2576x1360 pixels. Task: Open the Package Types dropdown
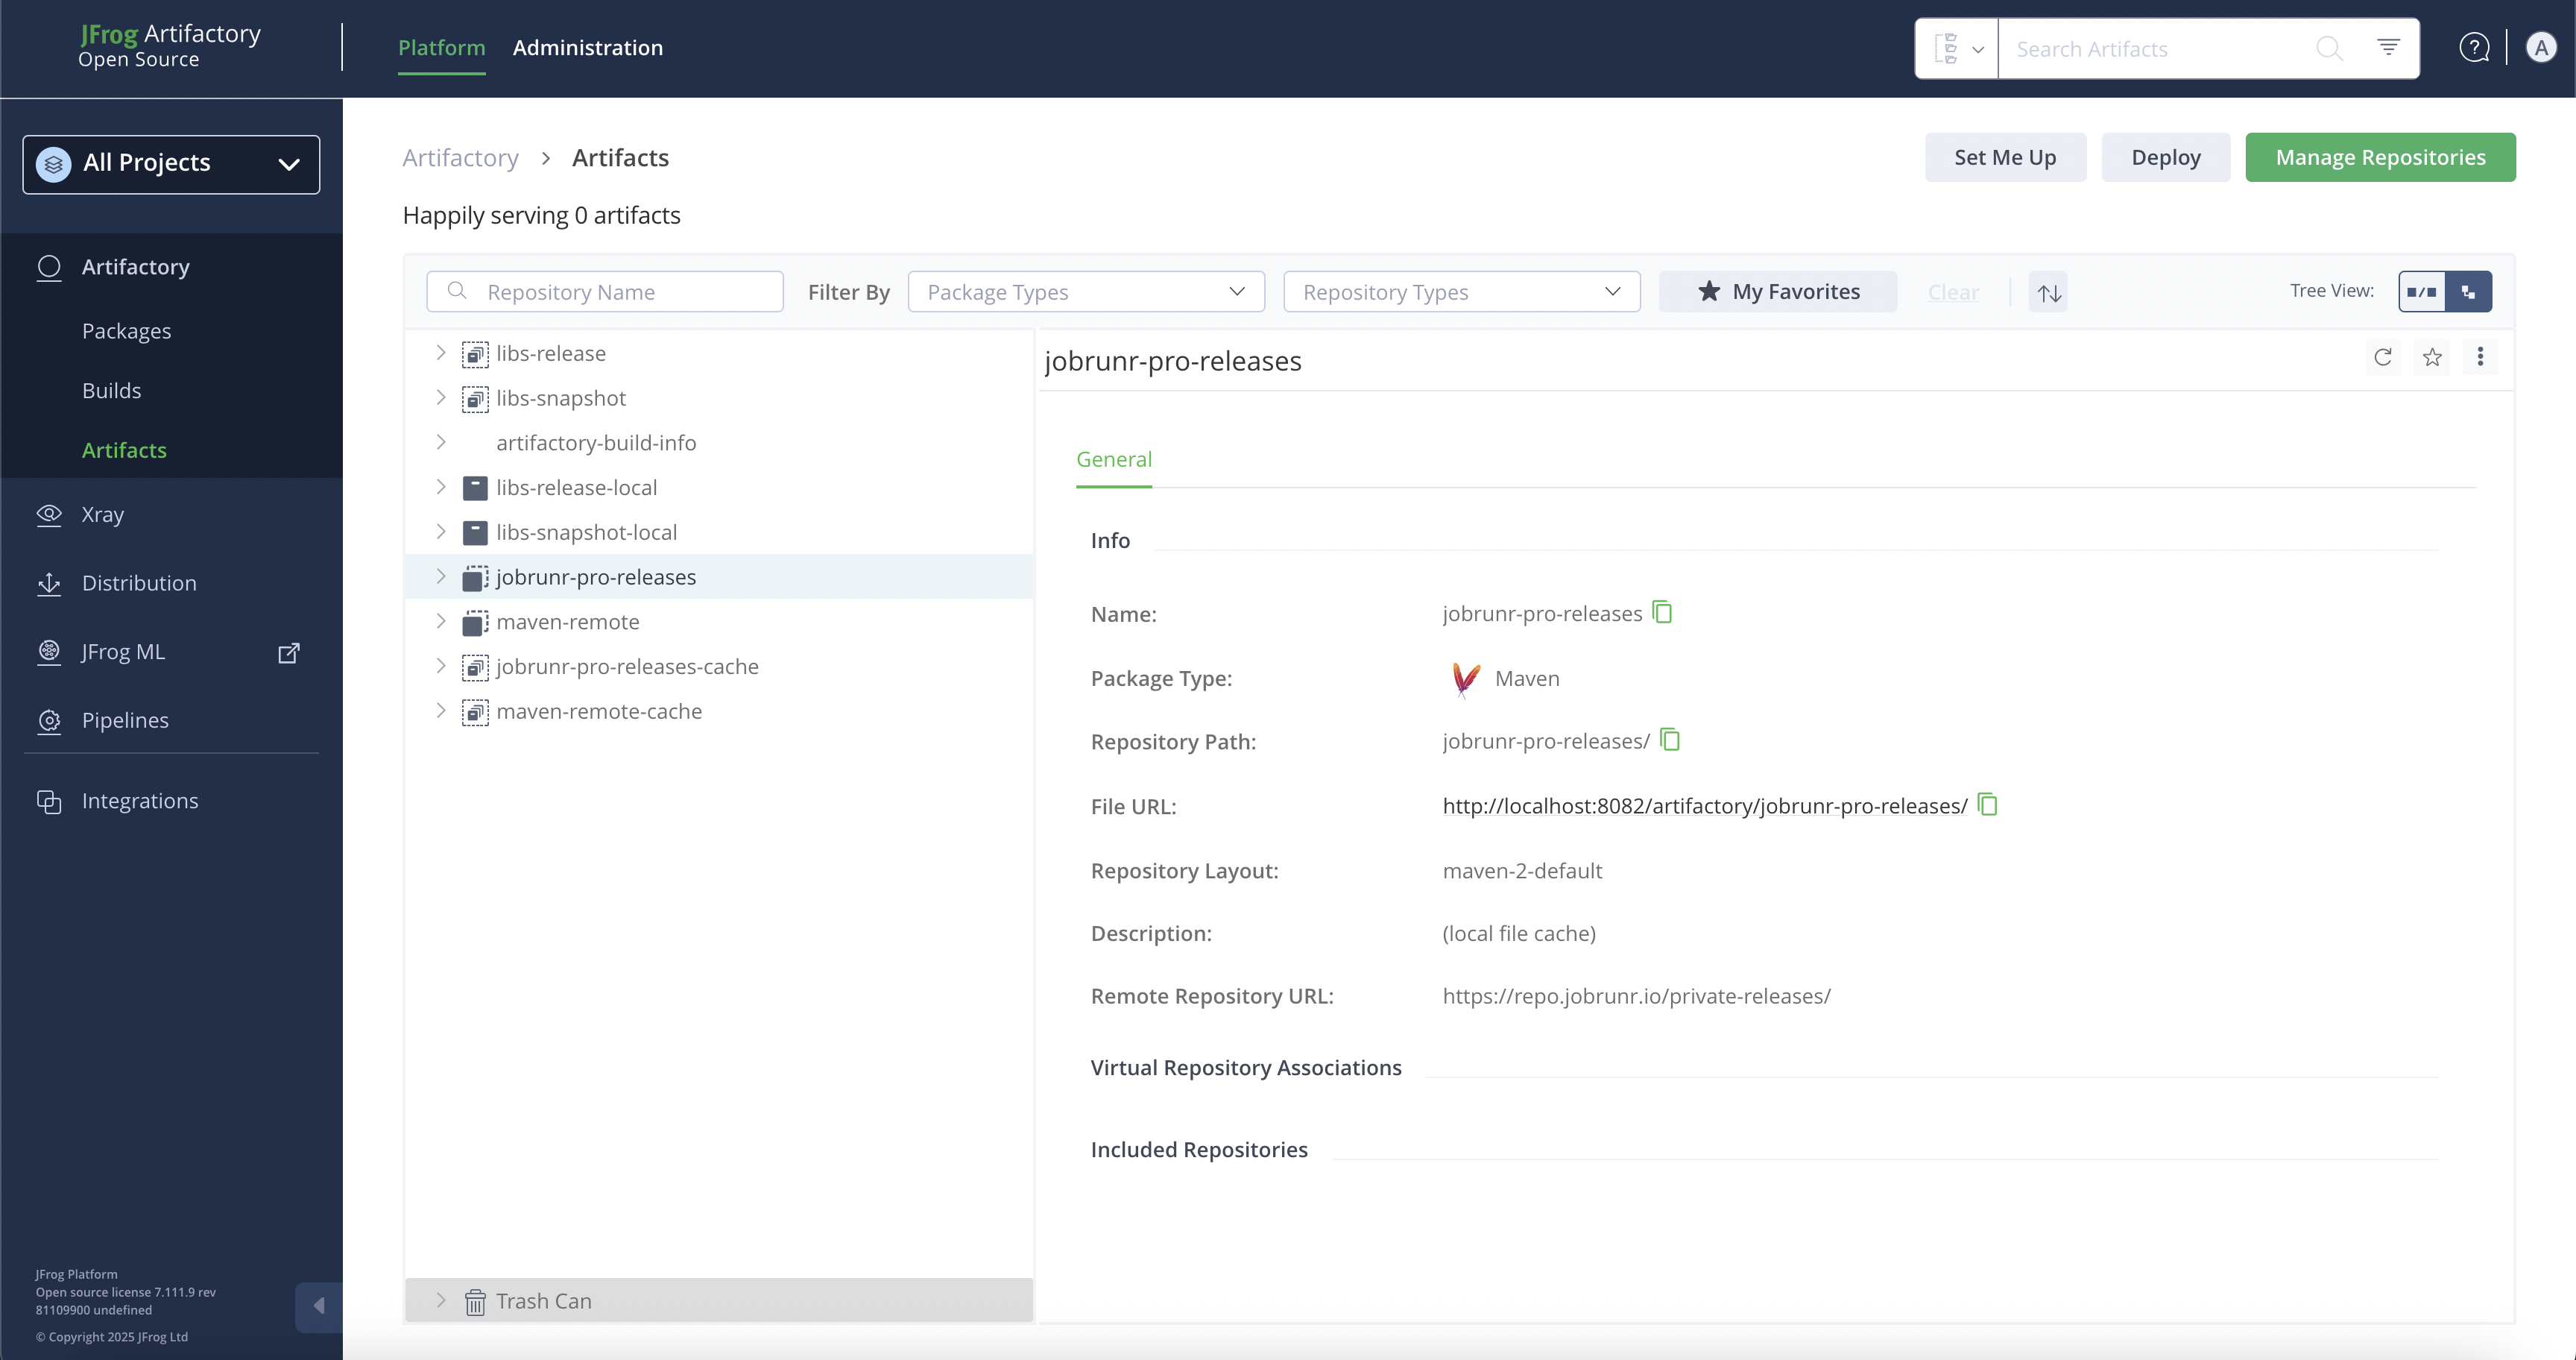1086,292
